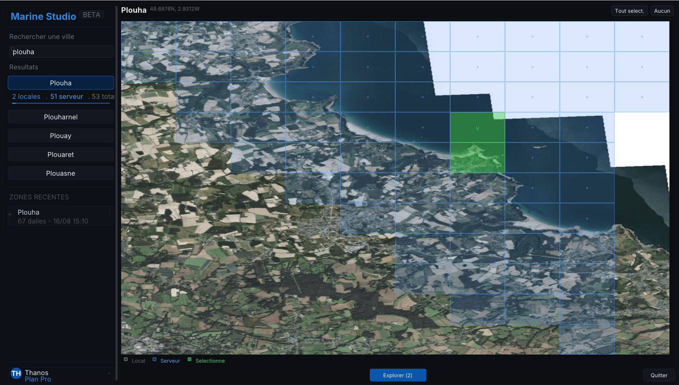Click the tile progress bar under the counts
The width and height of the screenshot is (679, 385).
coord(61,103)
